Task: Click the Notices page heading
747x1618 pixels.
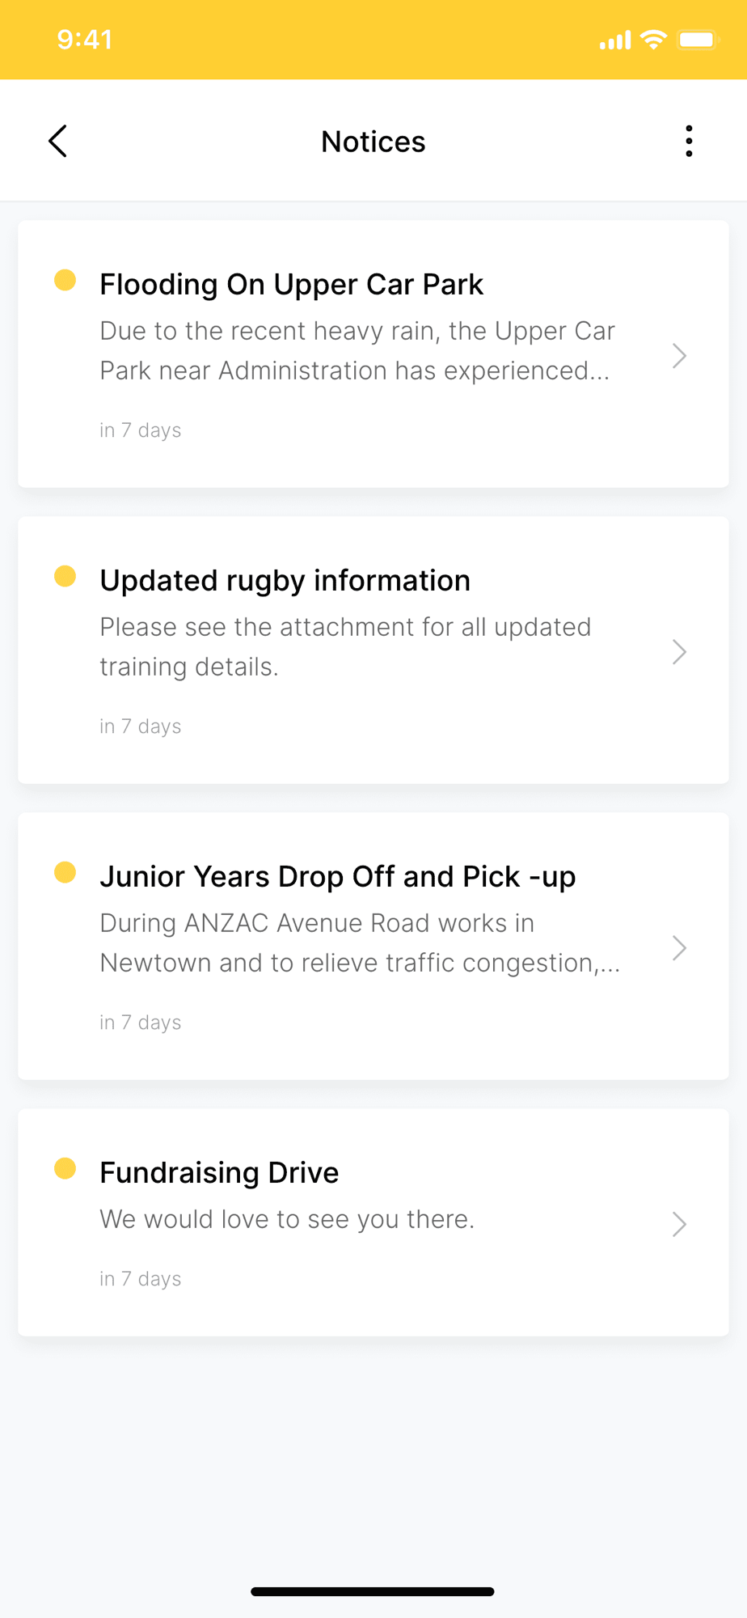Action: pyautogui.click(x=373, y=142)
